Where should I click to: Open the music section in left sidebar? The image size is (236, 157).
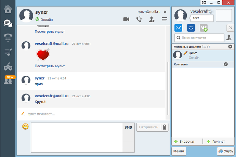(8, 52)
